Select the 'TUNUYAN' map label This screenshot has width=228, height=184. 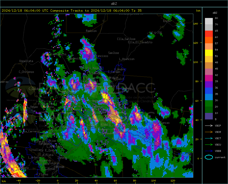[59, 167]
